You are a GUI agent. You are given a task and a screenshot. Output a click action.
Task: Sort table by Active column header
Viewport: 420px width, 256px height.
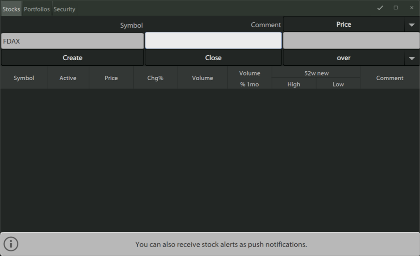point(68,78)
